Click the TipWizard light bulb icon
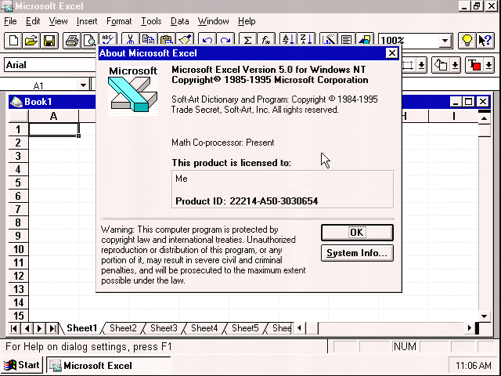This screenshot has height=376, width=501. 467,41
